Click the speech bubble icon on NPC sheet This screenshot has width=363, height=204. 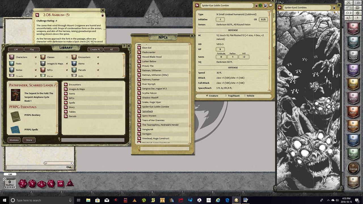click(x=271, y=5)
